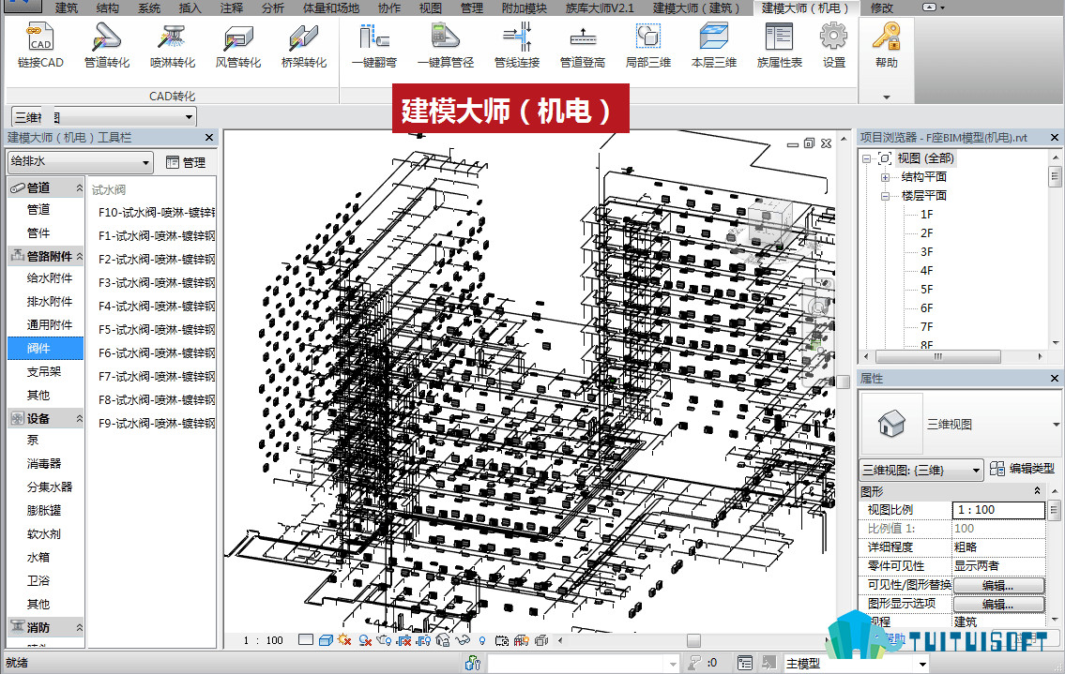The width and height of the screenshot is (1065, 674).
Task: Open design options icon in status bar
Action: 745,663
